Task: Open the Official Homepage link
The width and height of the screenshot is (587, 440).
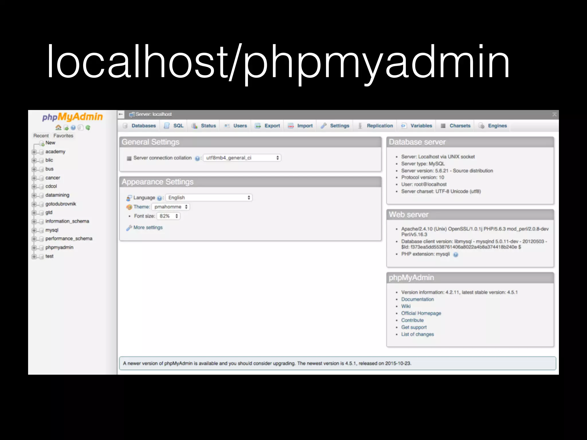Action: (x=421, y=313)
